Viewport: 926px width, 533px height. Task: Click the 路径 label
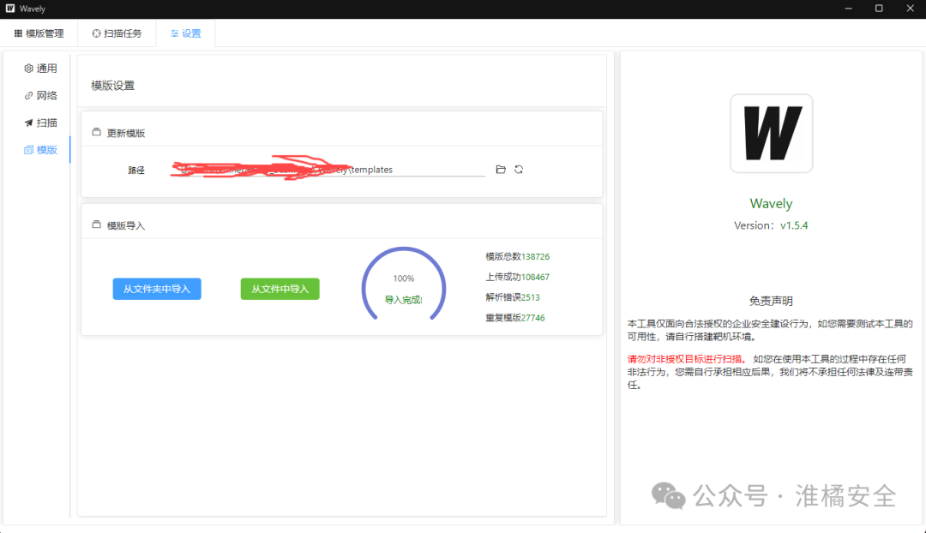point(136,170)
